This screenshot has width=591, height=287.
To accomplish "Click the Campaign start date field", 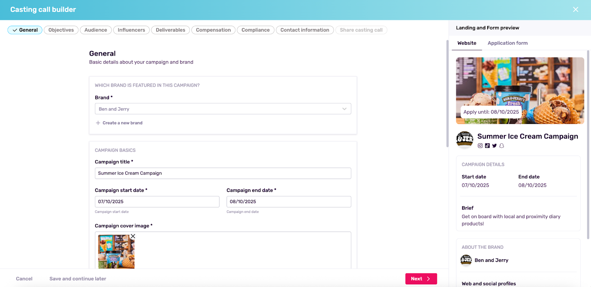I will point(157,202).
